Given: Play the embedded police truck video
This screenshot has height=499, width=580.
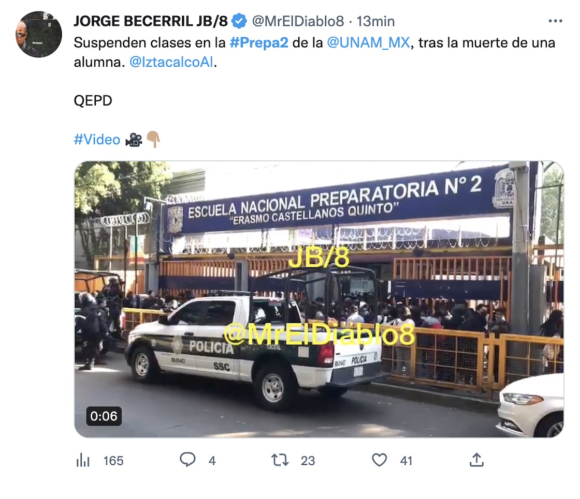Looking at the screenshot, I should click(319, 299).
